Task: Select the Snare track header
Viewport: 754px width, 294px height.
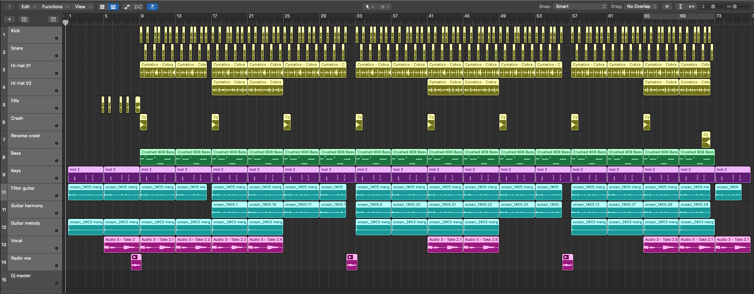Action: [31, 52]
